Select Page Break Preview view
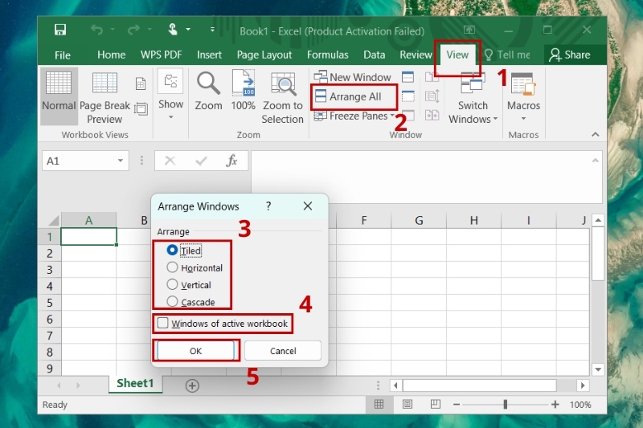This screenshot has height=428, width=643. pos(104,97)
